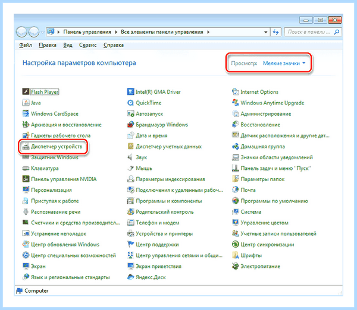This screenshot has height=310, width=357.
Task: Expand the arrow before Панель управления breadcrumb
Action: [x=58, y=32]
